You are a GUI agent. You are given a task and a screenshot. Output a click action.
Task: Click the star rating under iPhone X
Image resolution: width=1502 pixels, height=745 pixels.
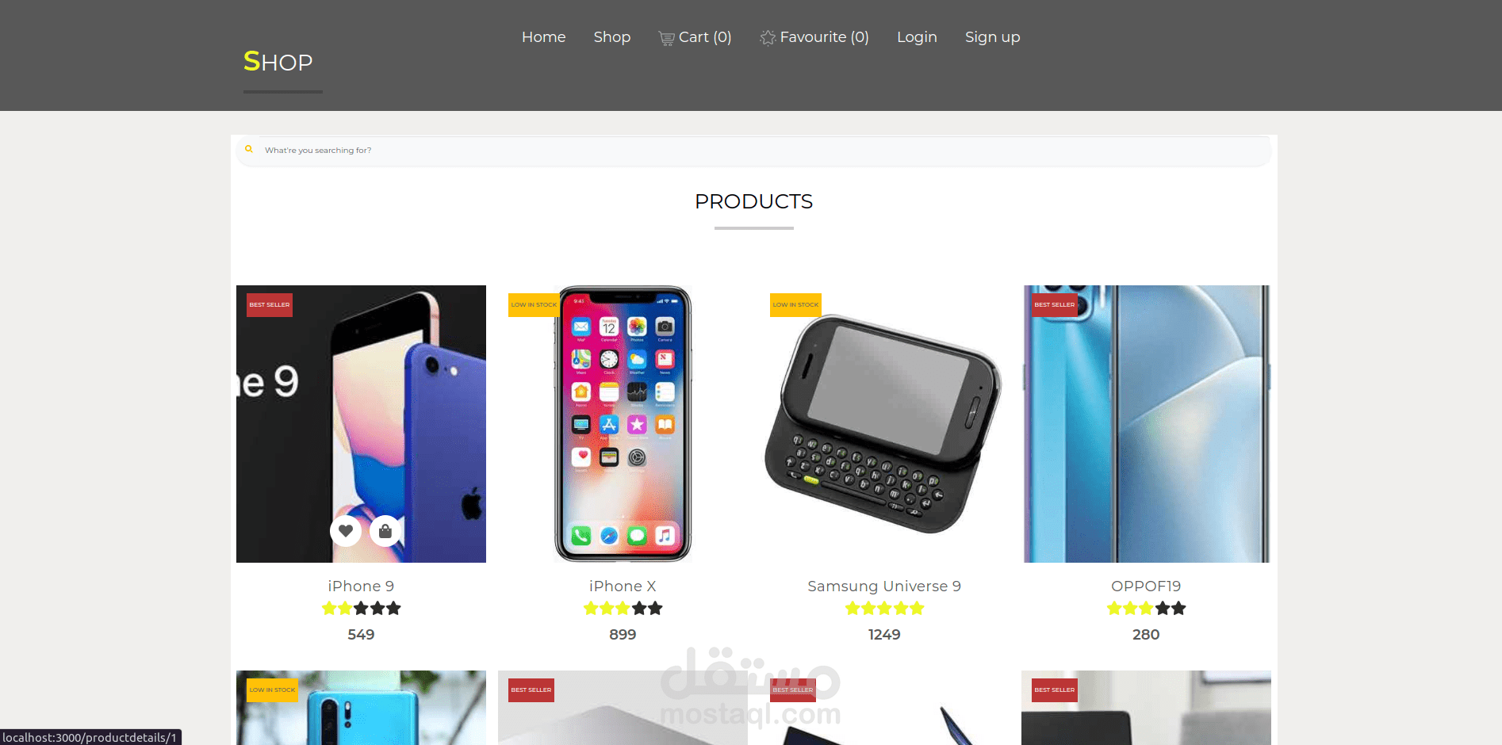point(623,609)
